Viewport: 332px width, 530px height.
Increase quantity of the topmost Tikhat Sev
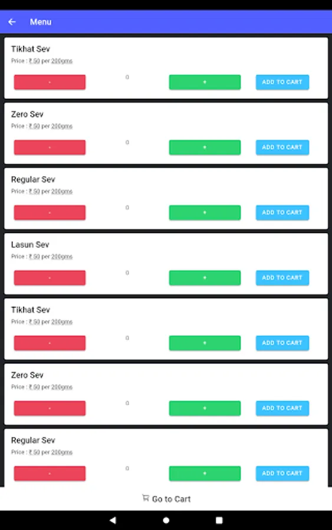coord(205,82)
